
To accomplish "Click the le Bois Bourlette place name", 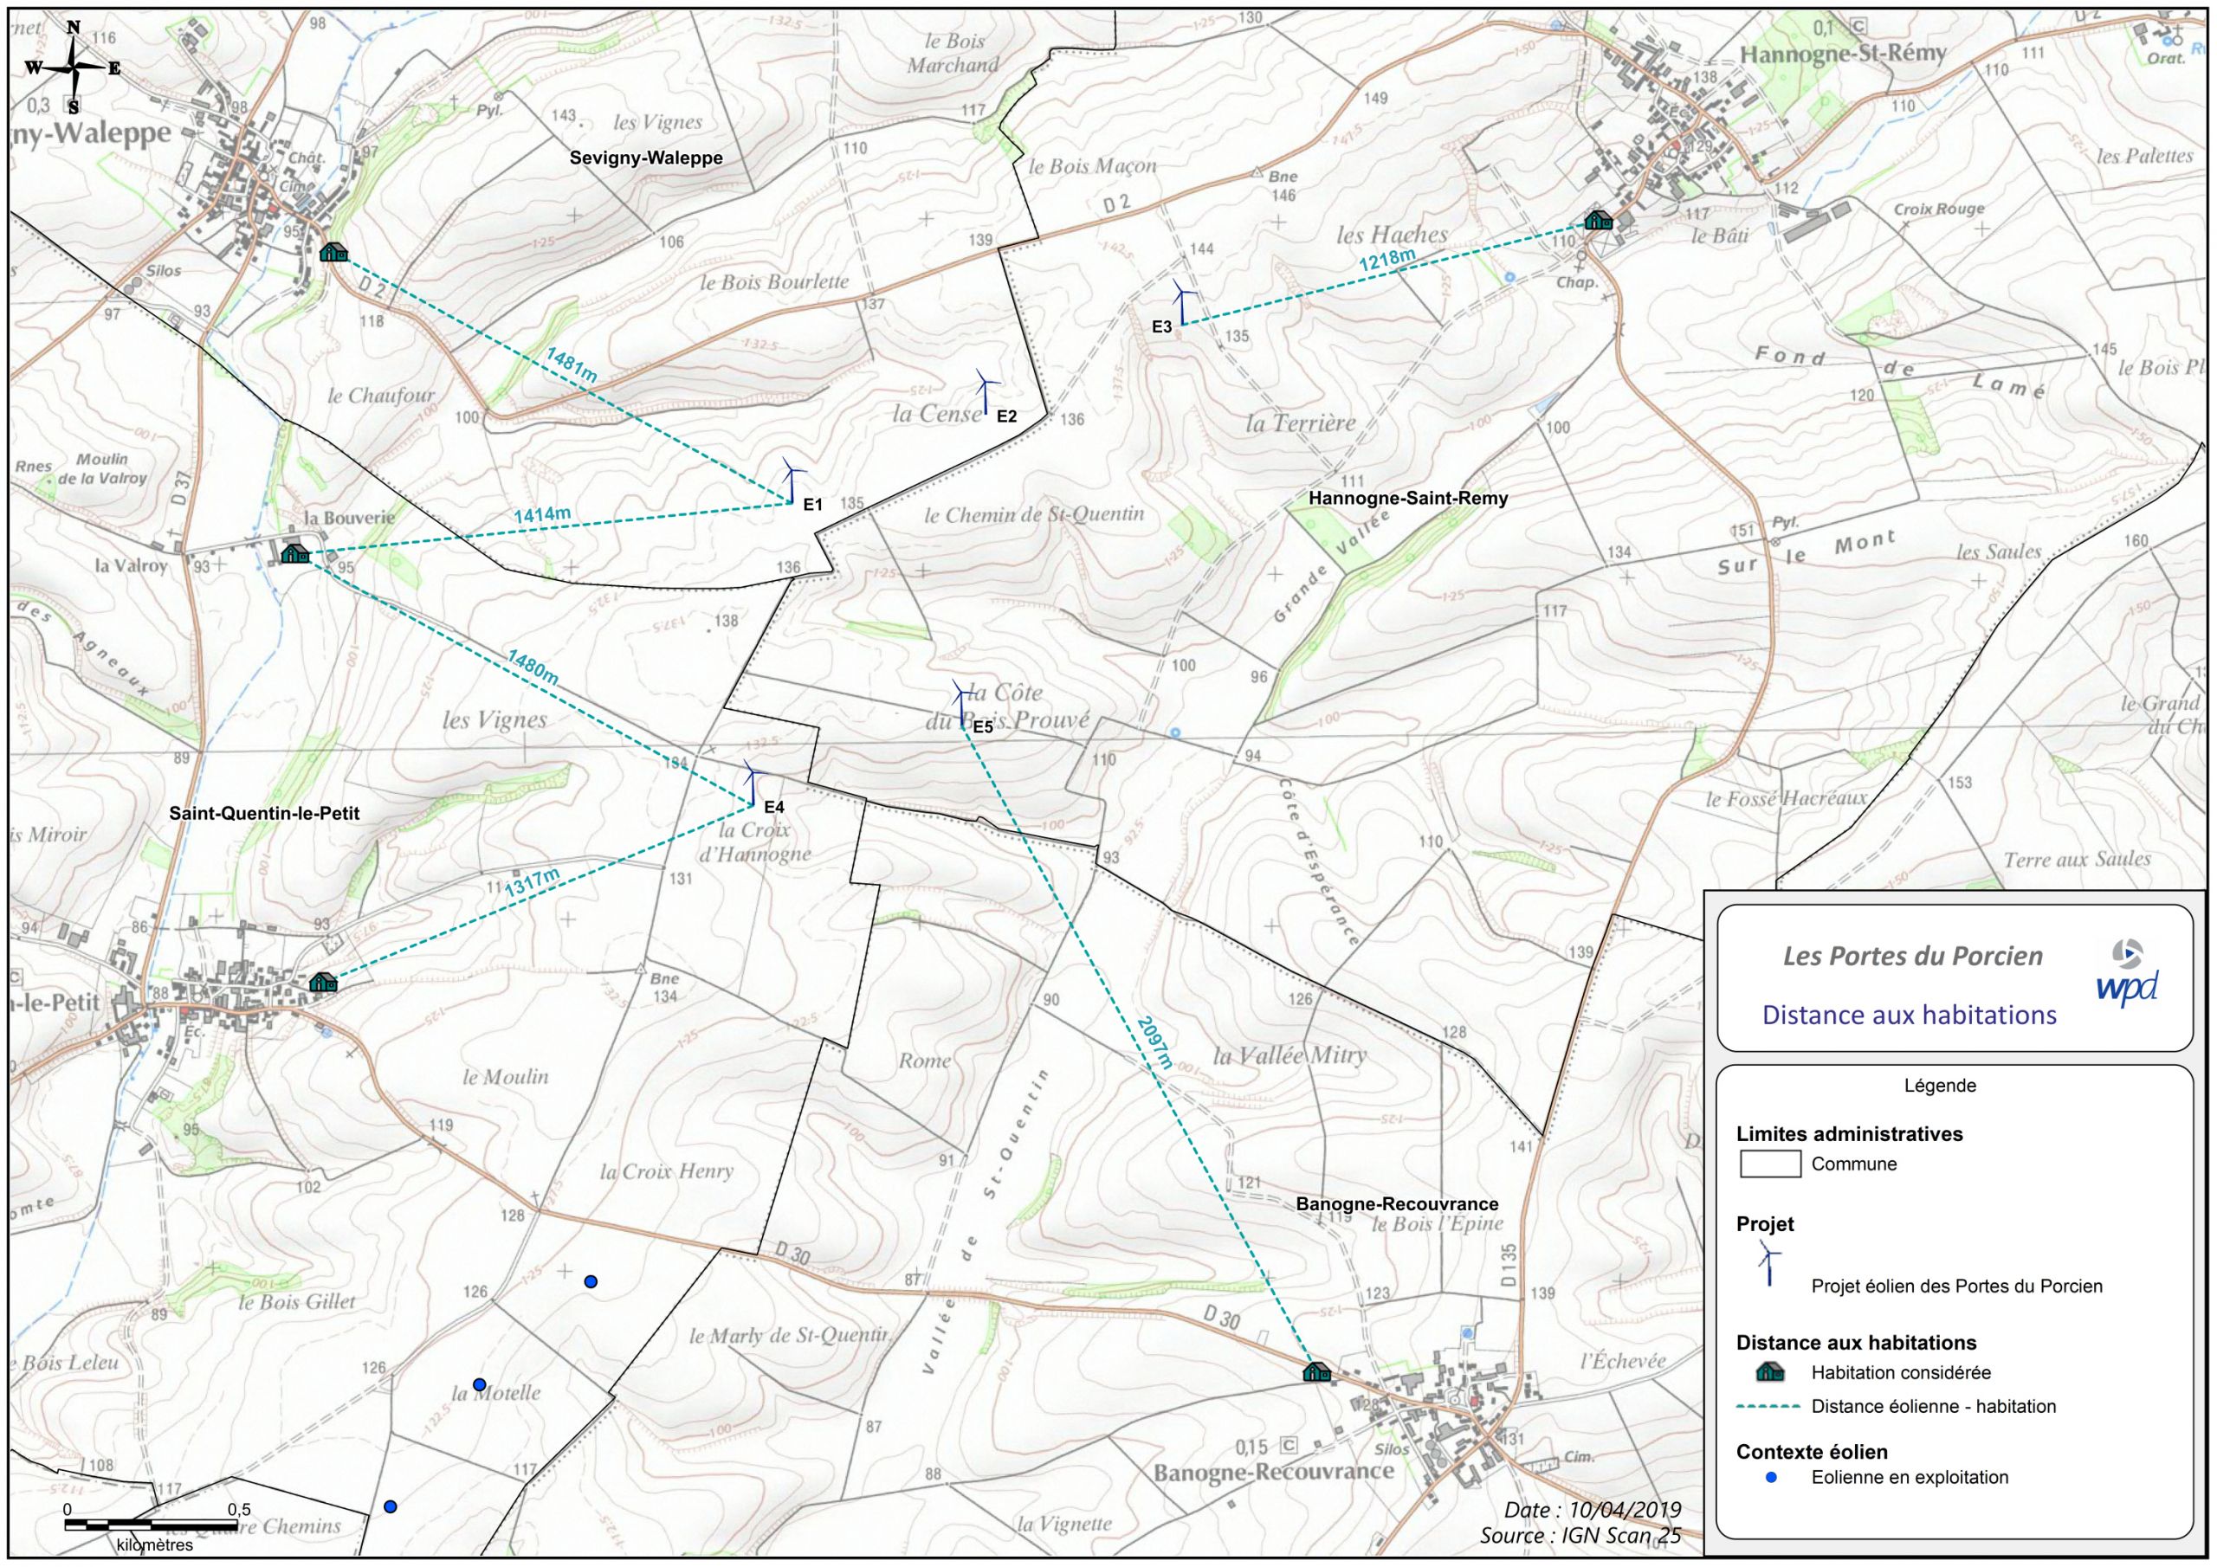I will (774, 282).
